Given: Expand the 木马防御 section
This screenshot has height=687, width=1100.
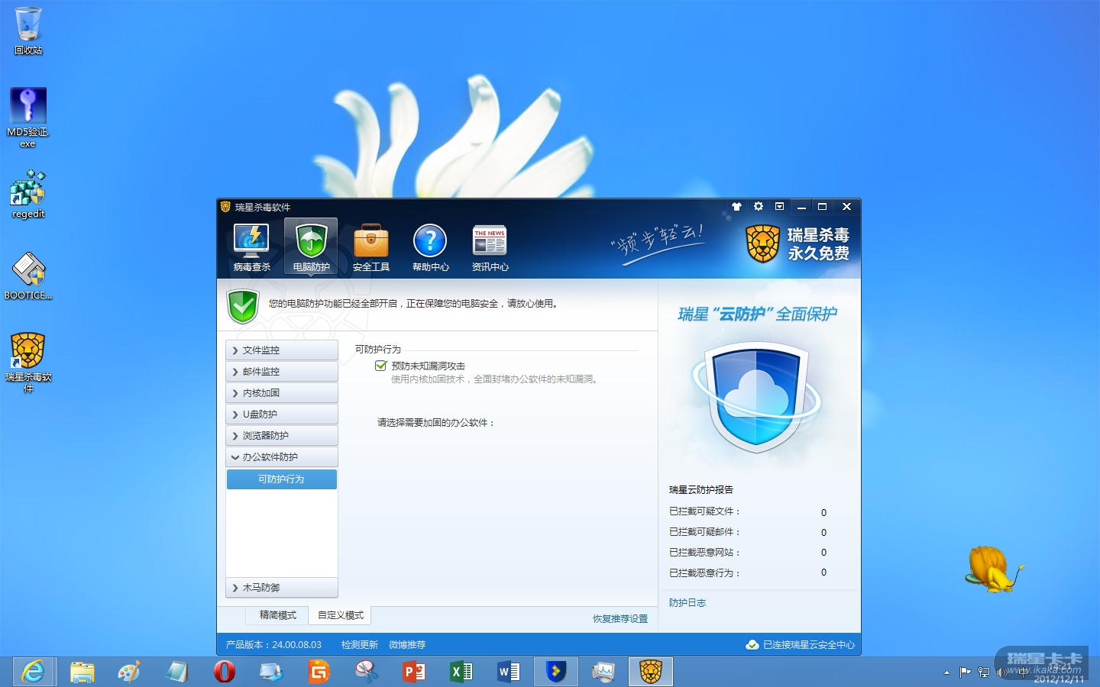Looking at the screenshot, I should point(282,588).
